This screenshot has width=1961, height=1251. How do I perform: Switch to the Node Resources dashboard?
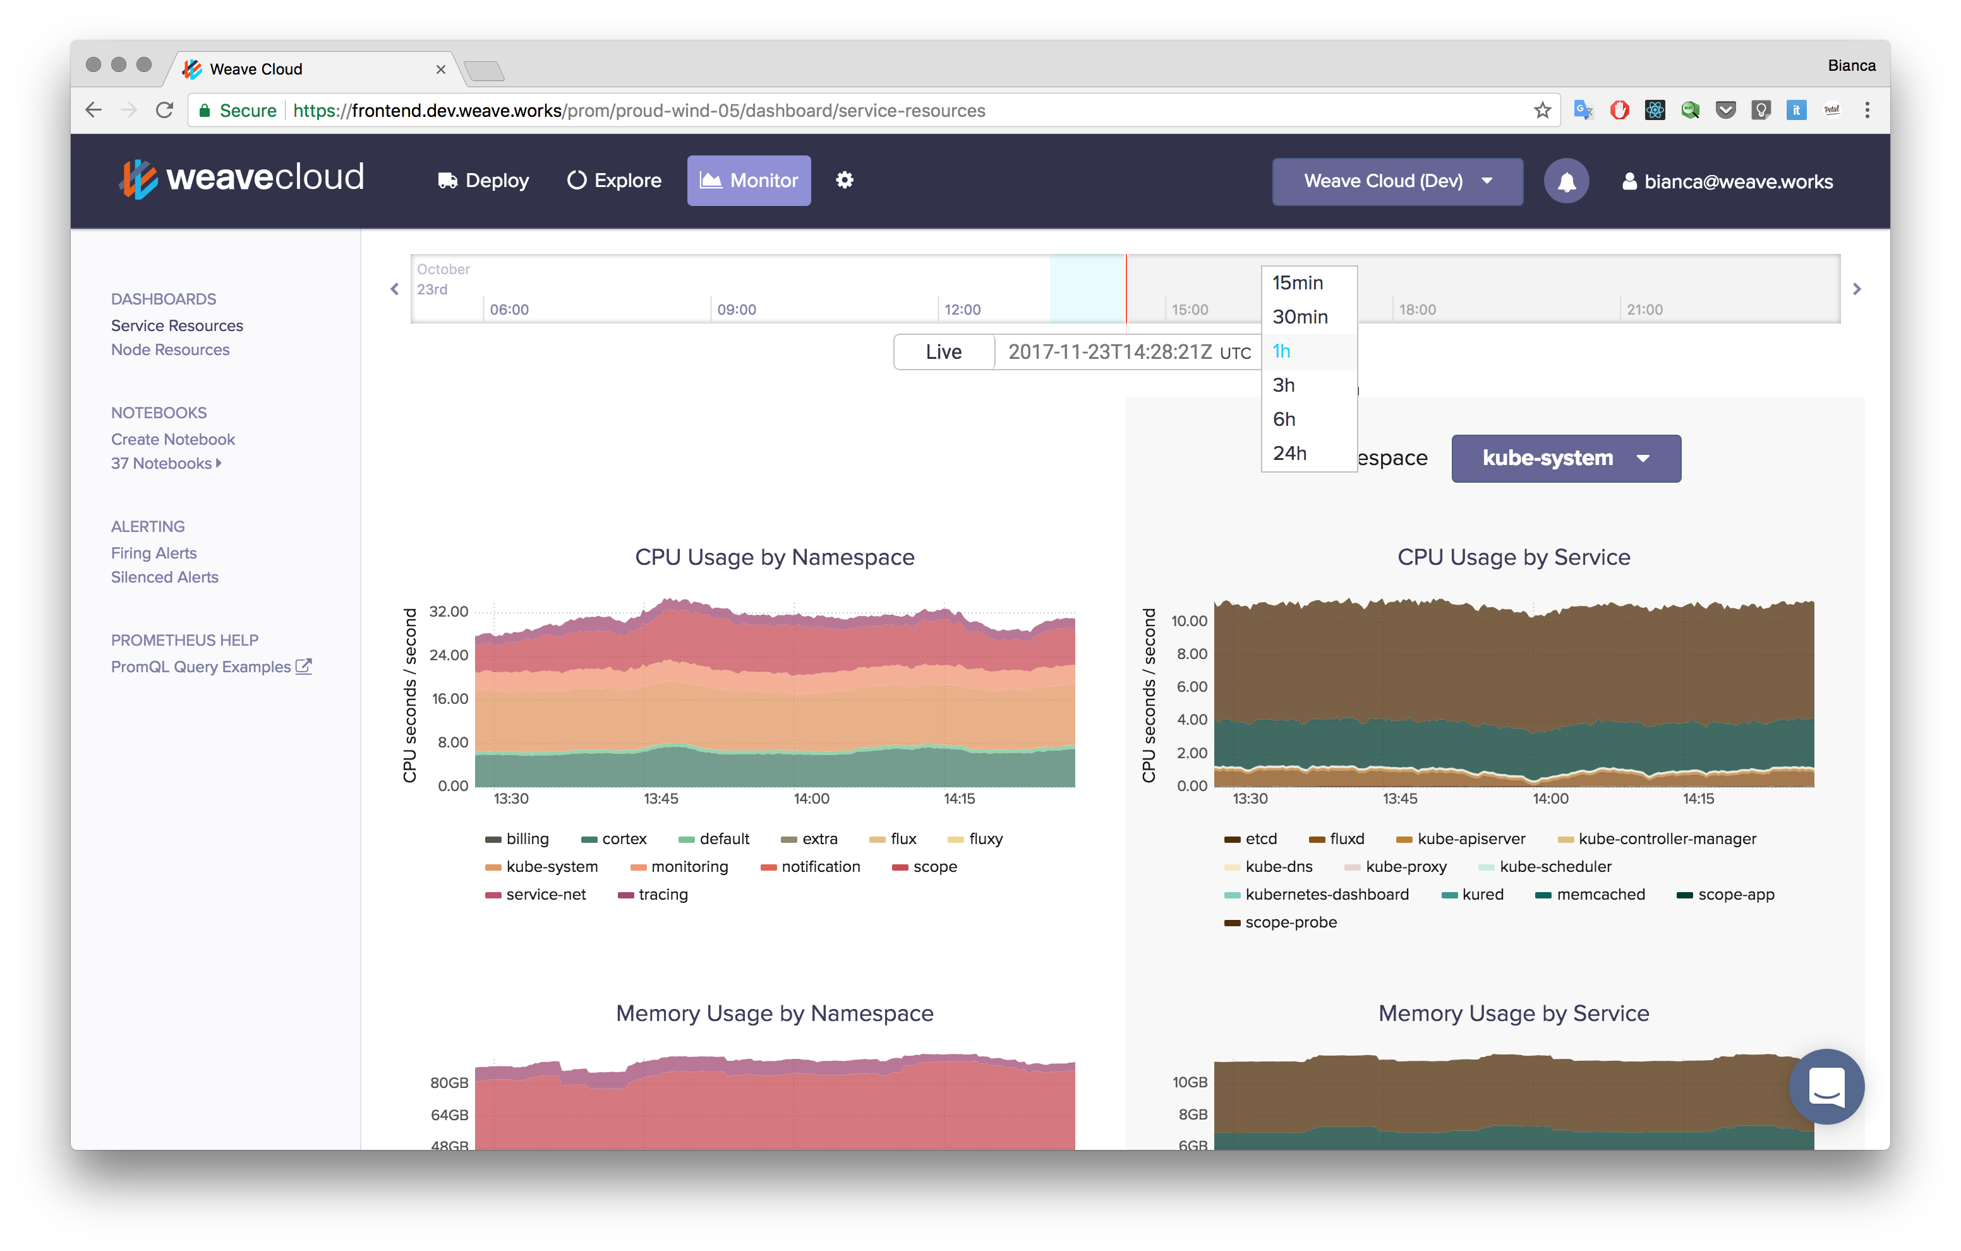point(170,349)
